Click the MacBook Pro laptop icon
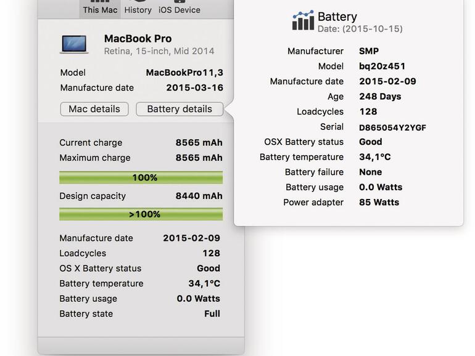The height and width of the screenshot is (356, 475). point(74,44)
